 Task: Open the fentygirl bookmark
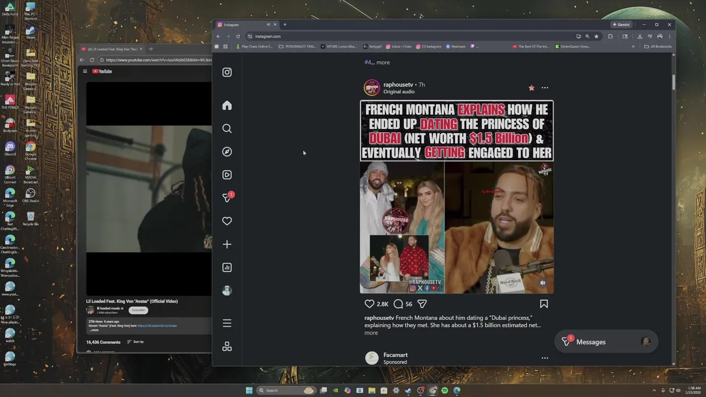(x=373, y=46)
